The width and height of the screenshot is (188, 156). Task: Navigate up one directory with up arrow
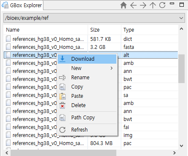(153, 5)
